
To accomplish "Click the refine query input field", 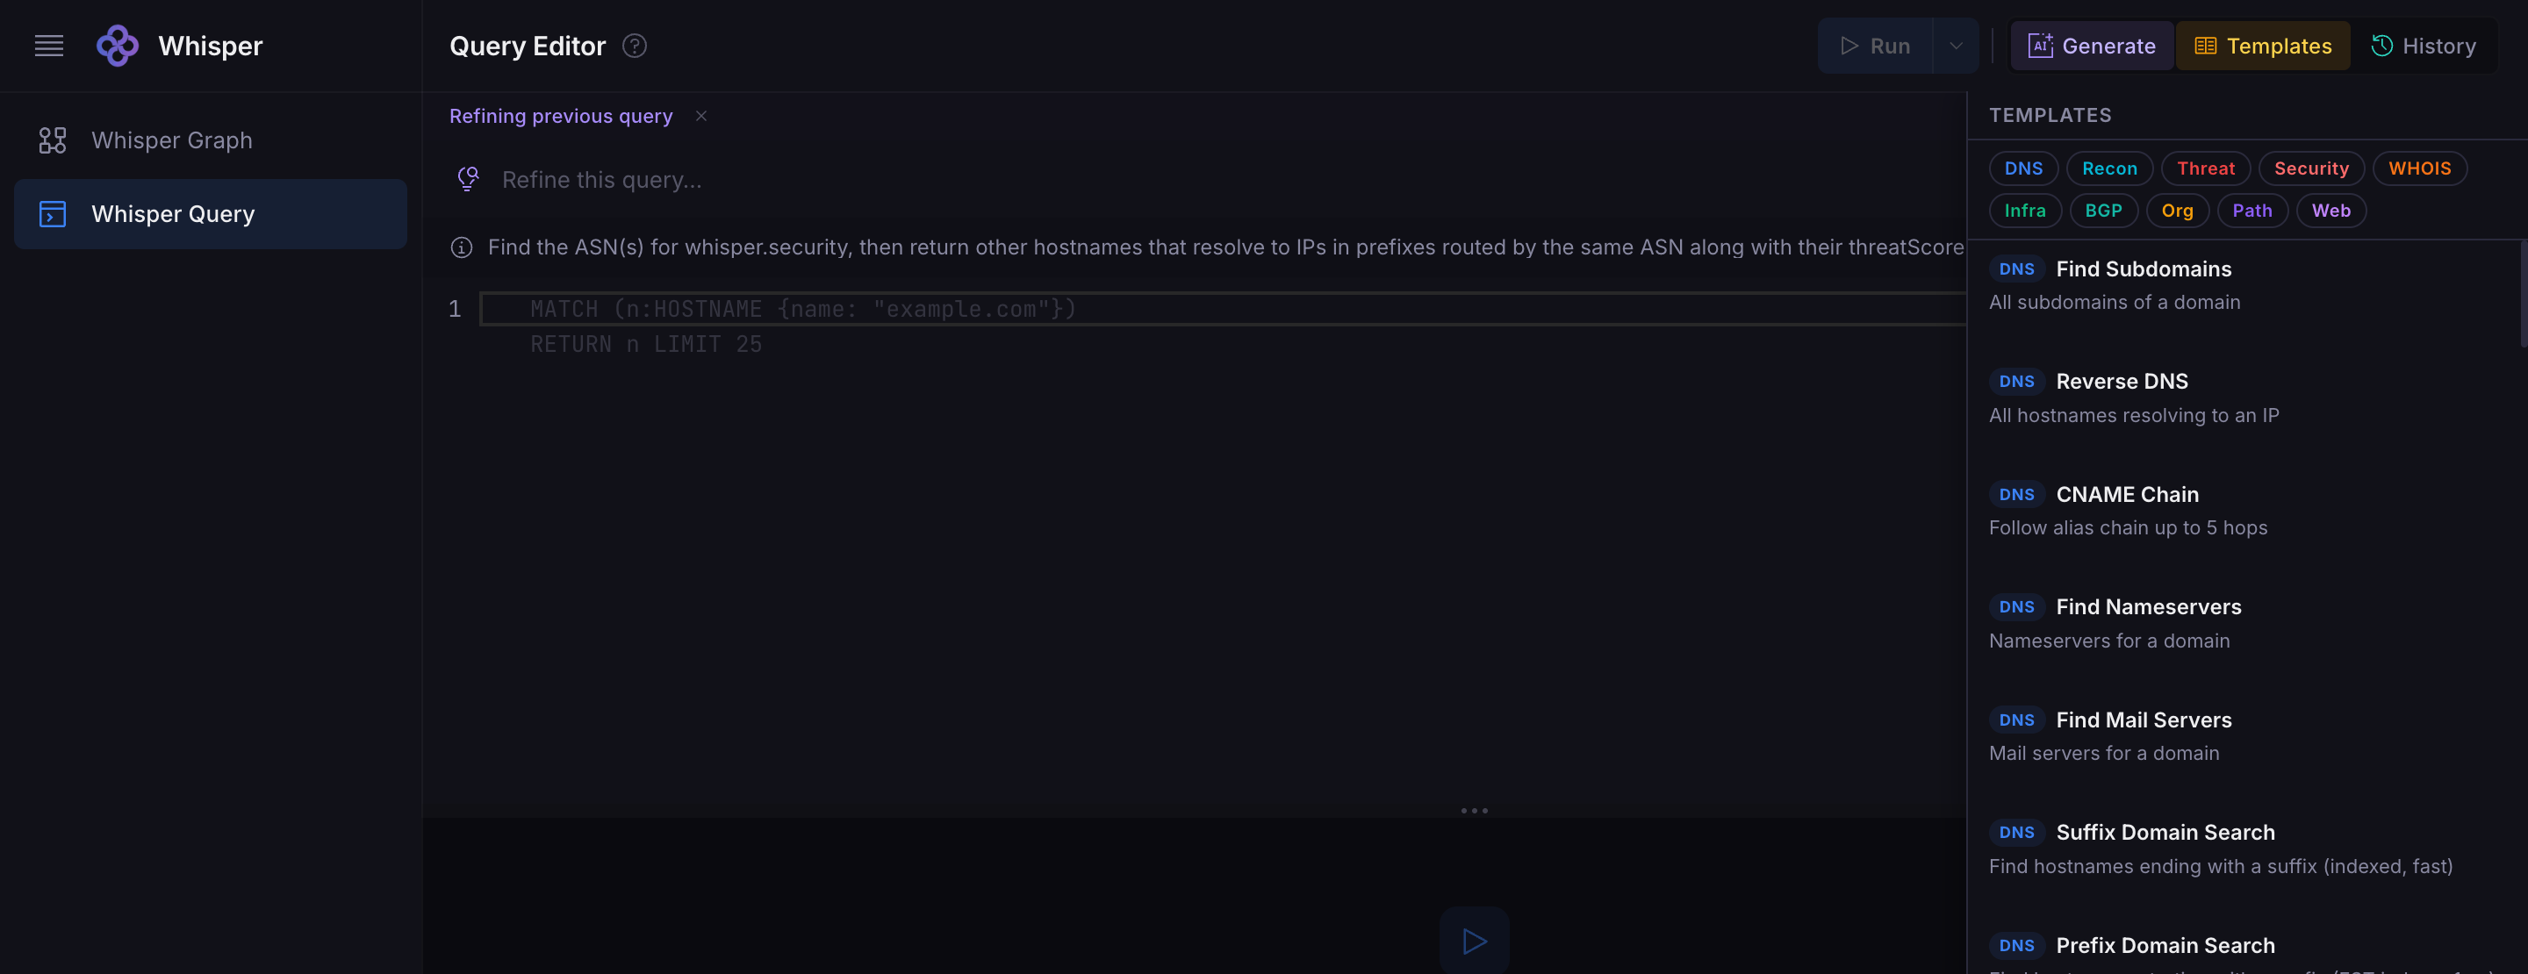I will pos(883,178).
